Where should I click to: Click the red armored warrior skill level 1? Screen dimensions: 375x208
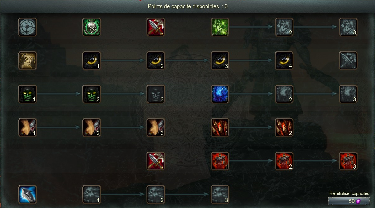(x=220, y=161)
